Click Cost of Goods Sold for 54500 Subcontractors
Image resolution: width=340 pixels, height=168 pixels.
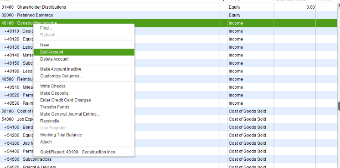247,159
